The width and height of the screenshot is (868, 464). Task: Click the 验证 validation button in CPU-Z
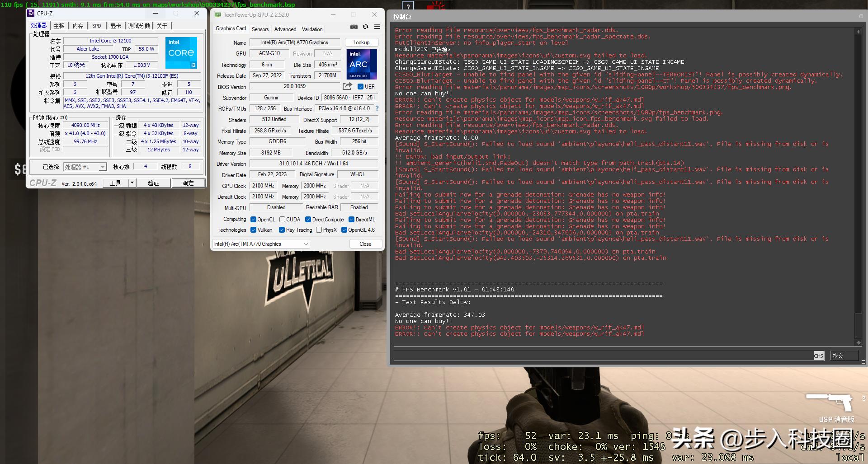pyautogui.click(x=154, y=183)
